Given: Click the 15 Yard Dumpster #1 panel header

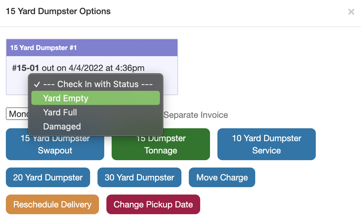Looking at the screenshot, I should pos(92,48).
